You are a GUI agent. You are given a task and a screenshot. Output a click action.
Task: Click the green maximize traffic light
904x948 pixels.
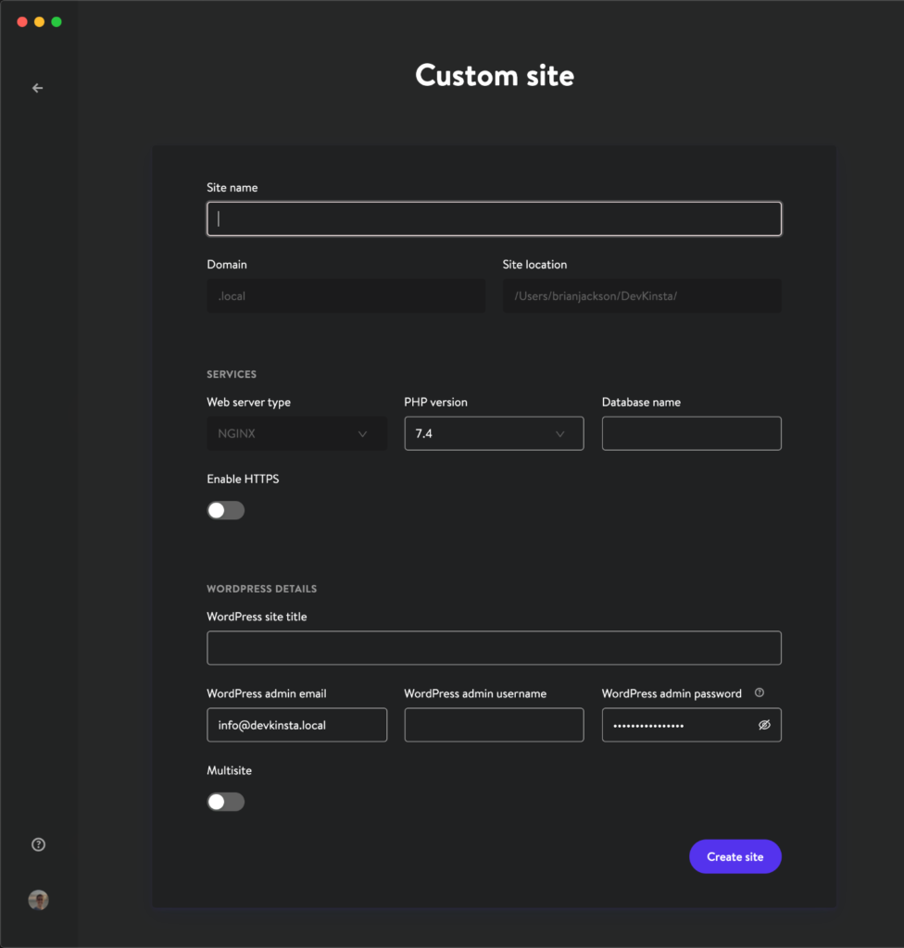tap(54, 21)
